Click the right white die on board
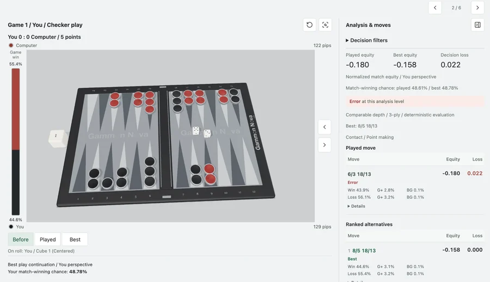 coord(207,133)
